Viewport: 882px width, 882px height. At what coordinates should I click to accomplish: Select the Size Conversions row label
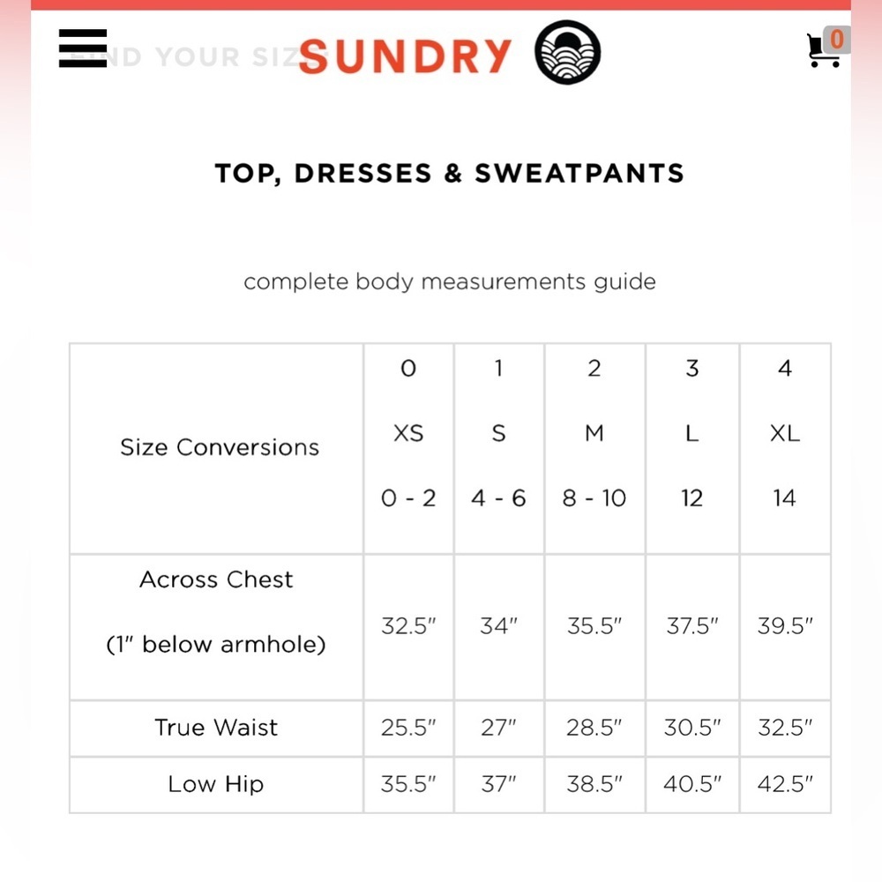(219, 447)
